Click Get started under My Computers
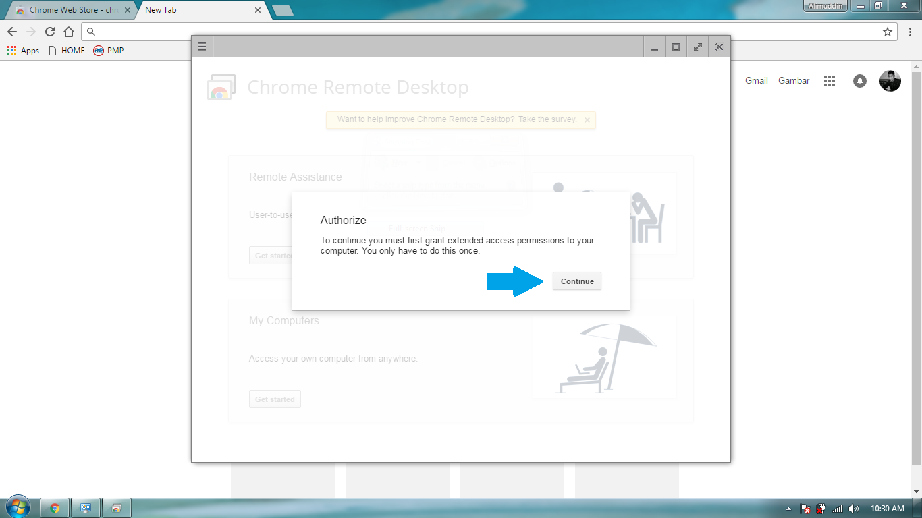This screenshot has width=922, height=518. click(275, 399)
